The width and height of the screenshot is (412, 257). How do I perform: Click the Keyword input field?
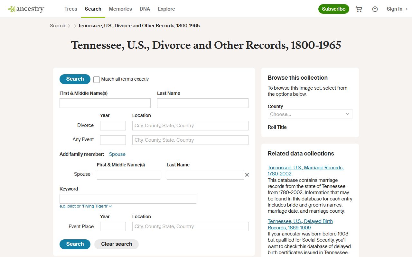point(128,199)
